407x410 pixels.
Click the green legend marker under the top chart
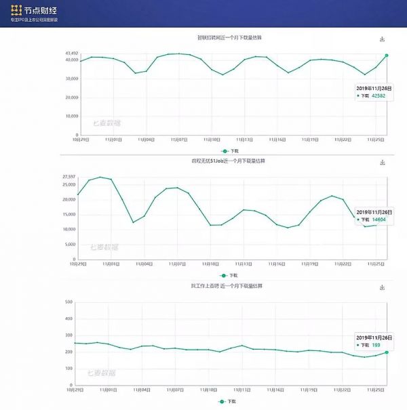pyautogui.click(x=225, y=151)
